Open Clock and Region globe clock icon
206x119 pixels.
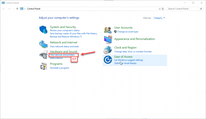pyautogui.click(x=107, y=50)
